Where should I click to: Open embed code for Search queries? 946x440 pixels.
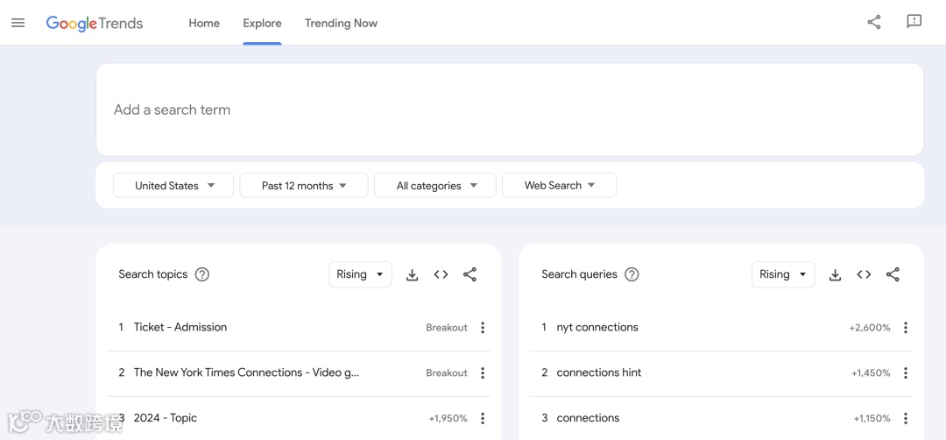click(864, 275)
